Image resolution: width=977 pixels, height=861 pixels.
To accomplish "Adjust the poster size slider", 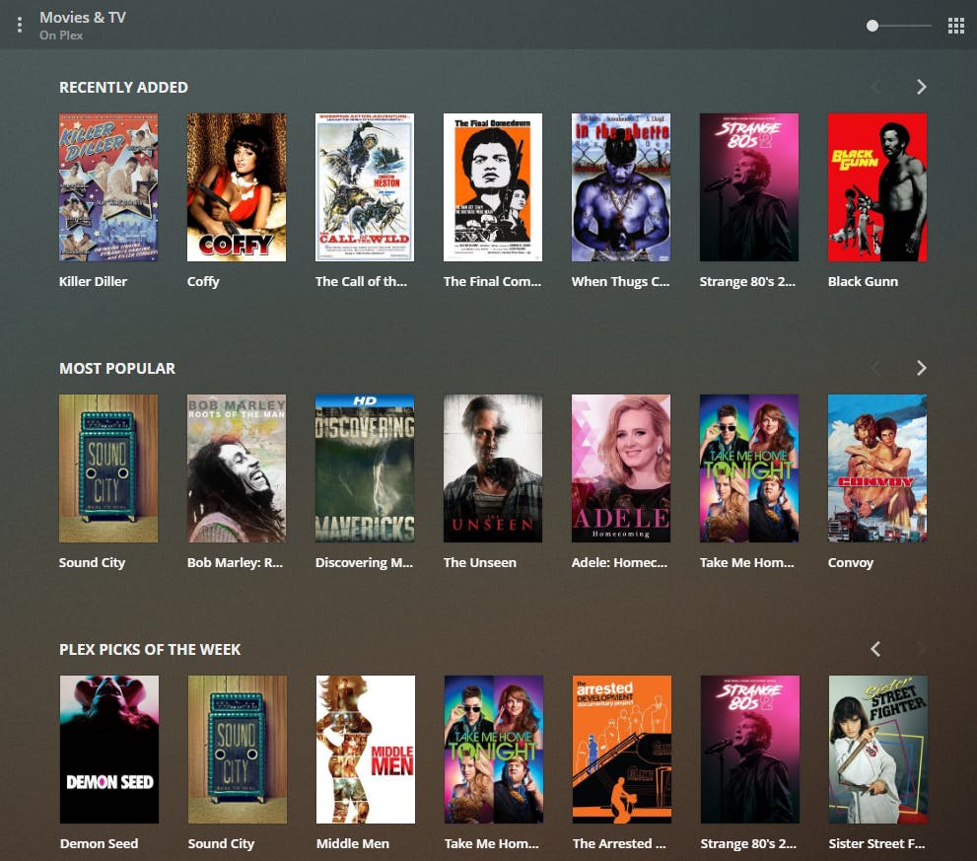I will (x=898, y=26).
